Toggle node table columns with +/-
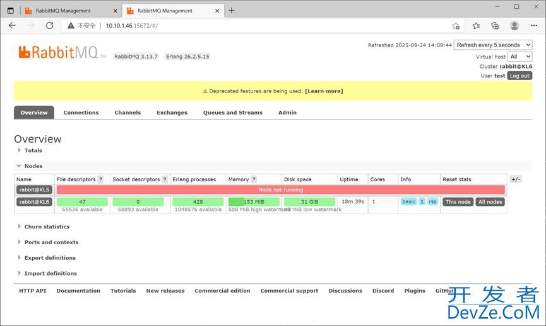 pos(516,179)
